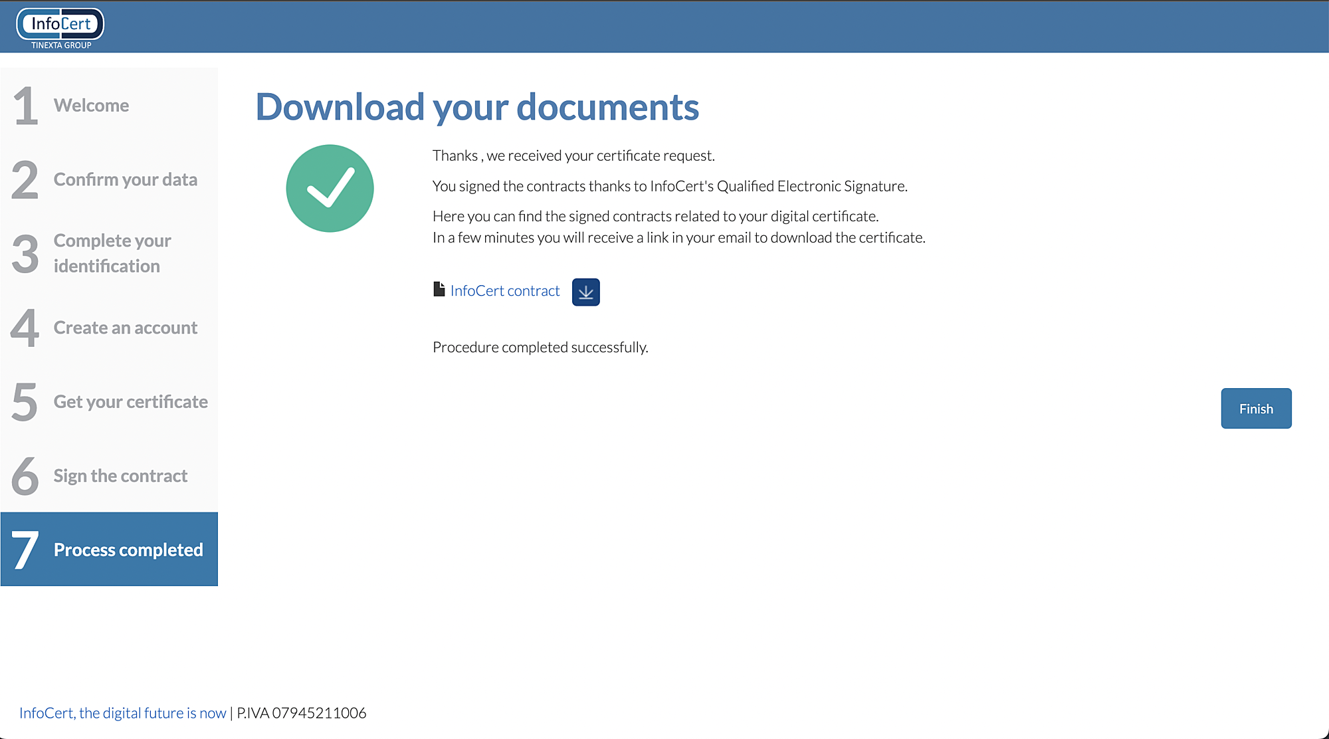The height and width of the screenshot is (739, 1329).
Task: Click the download arrow icon
Action: tap(585, 292)
